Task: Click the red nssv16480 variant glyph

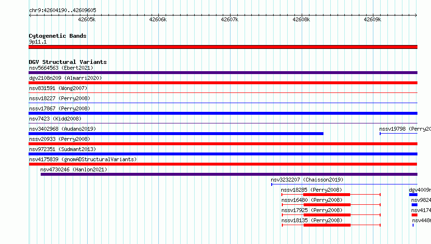Action: tap(331, 205)
